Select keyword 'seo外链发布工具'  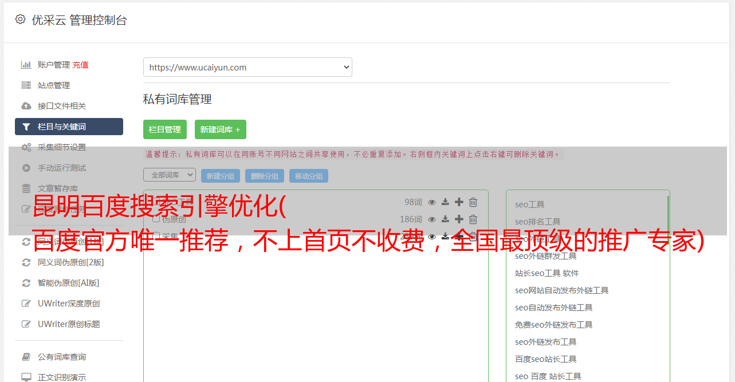545,342
